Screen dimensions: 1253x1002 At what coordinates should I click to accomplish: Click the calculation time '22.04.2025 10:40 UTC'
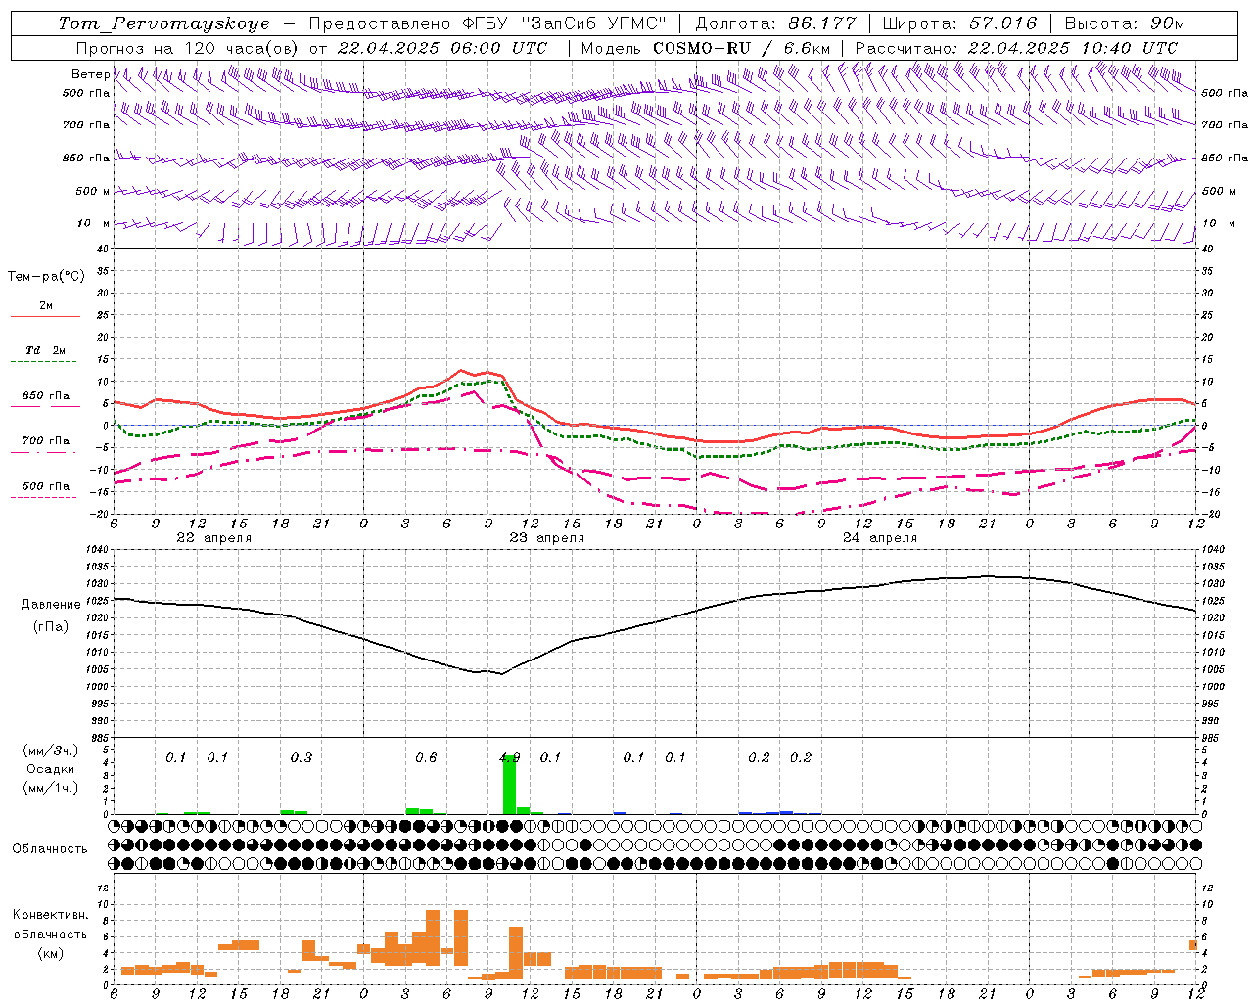[1073, 48]
